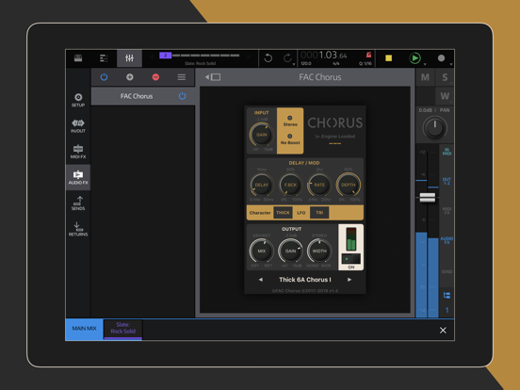Add an effect with the plus icon
Image resolution: width=520 pixels, height=390 pixels.
130,77
